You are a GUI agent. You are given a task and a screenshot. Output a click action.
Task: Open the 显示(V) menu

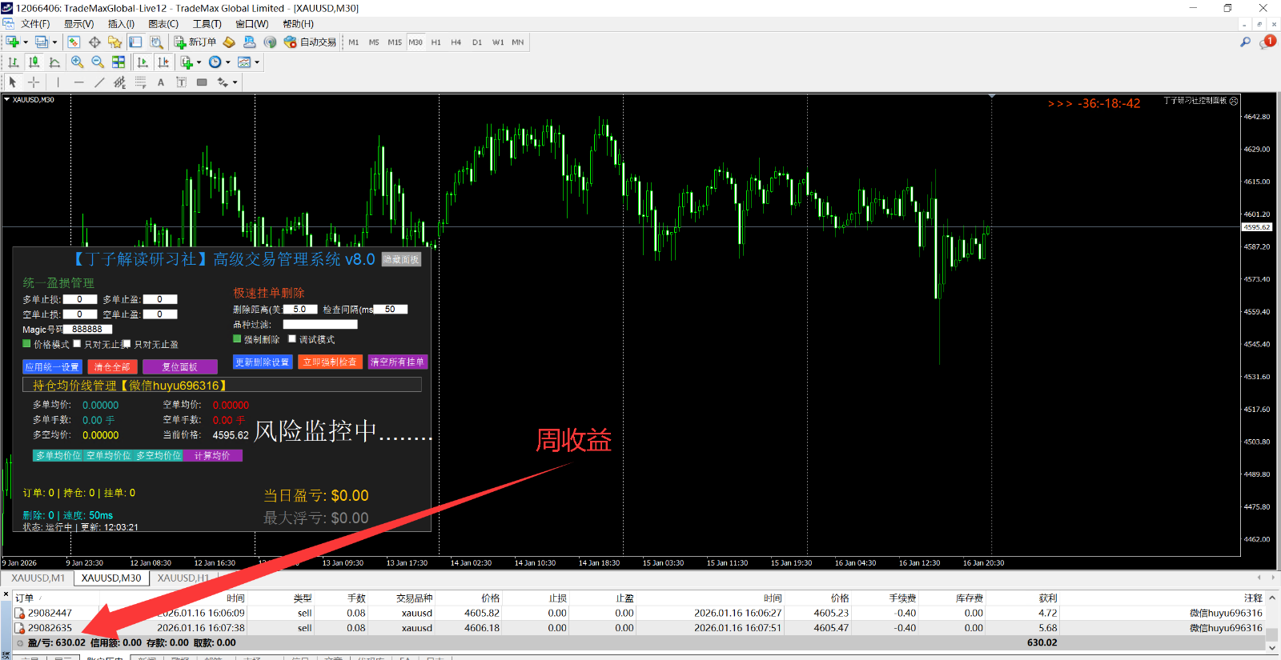pyautogui.click(x=79, y=24)
